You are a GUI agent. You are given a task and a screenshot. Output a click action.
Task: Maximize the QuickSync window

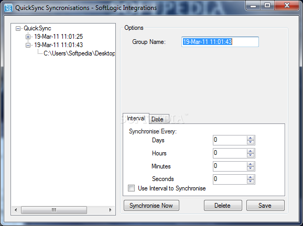(267, 6)
